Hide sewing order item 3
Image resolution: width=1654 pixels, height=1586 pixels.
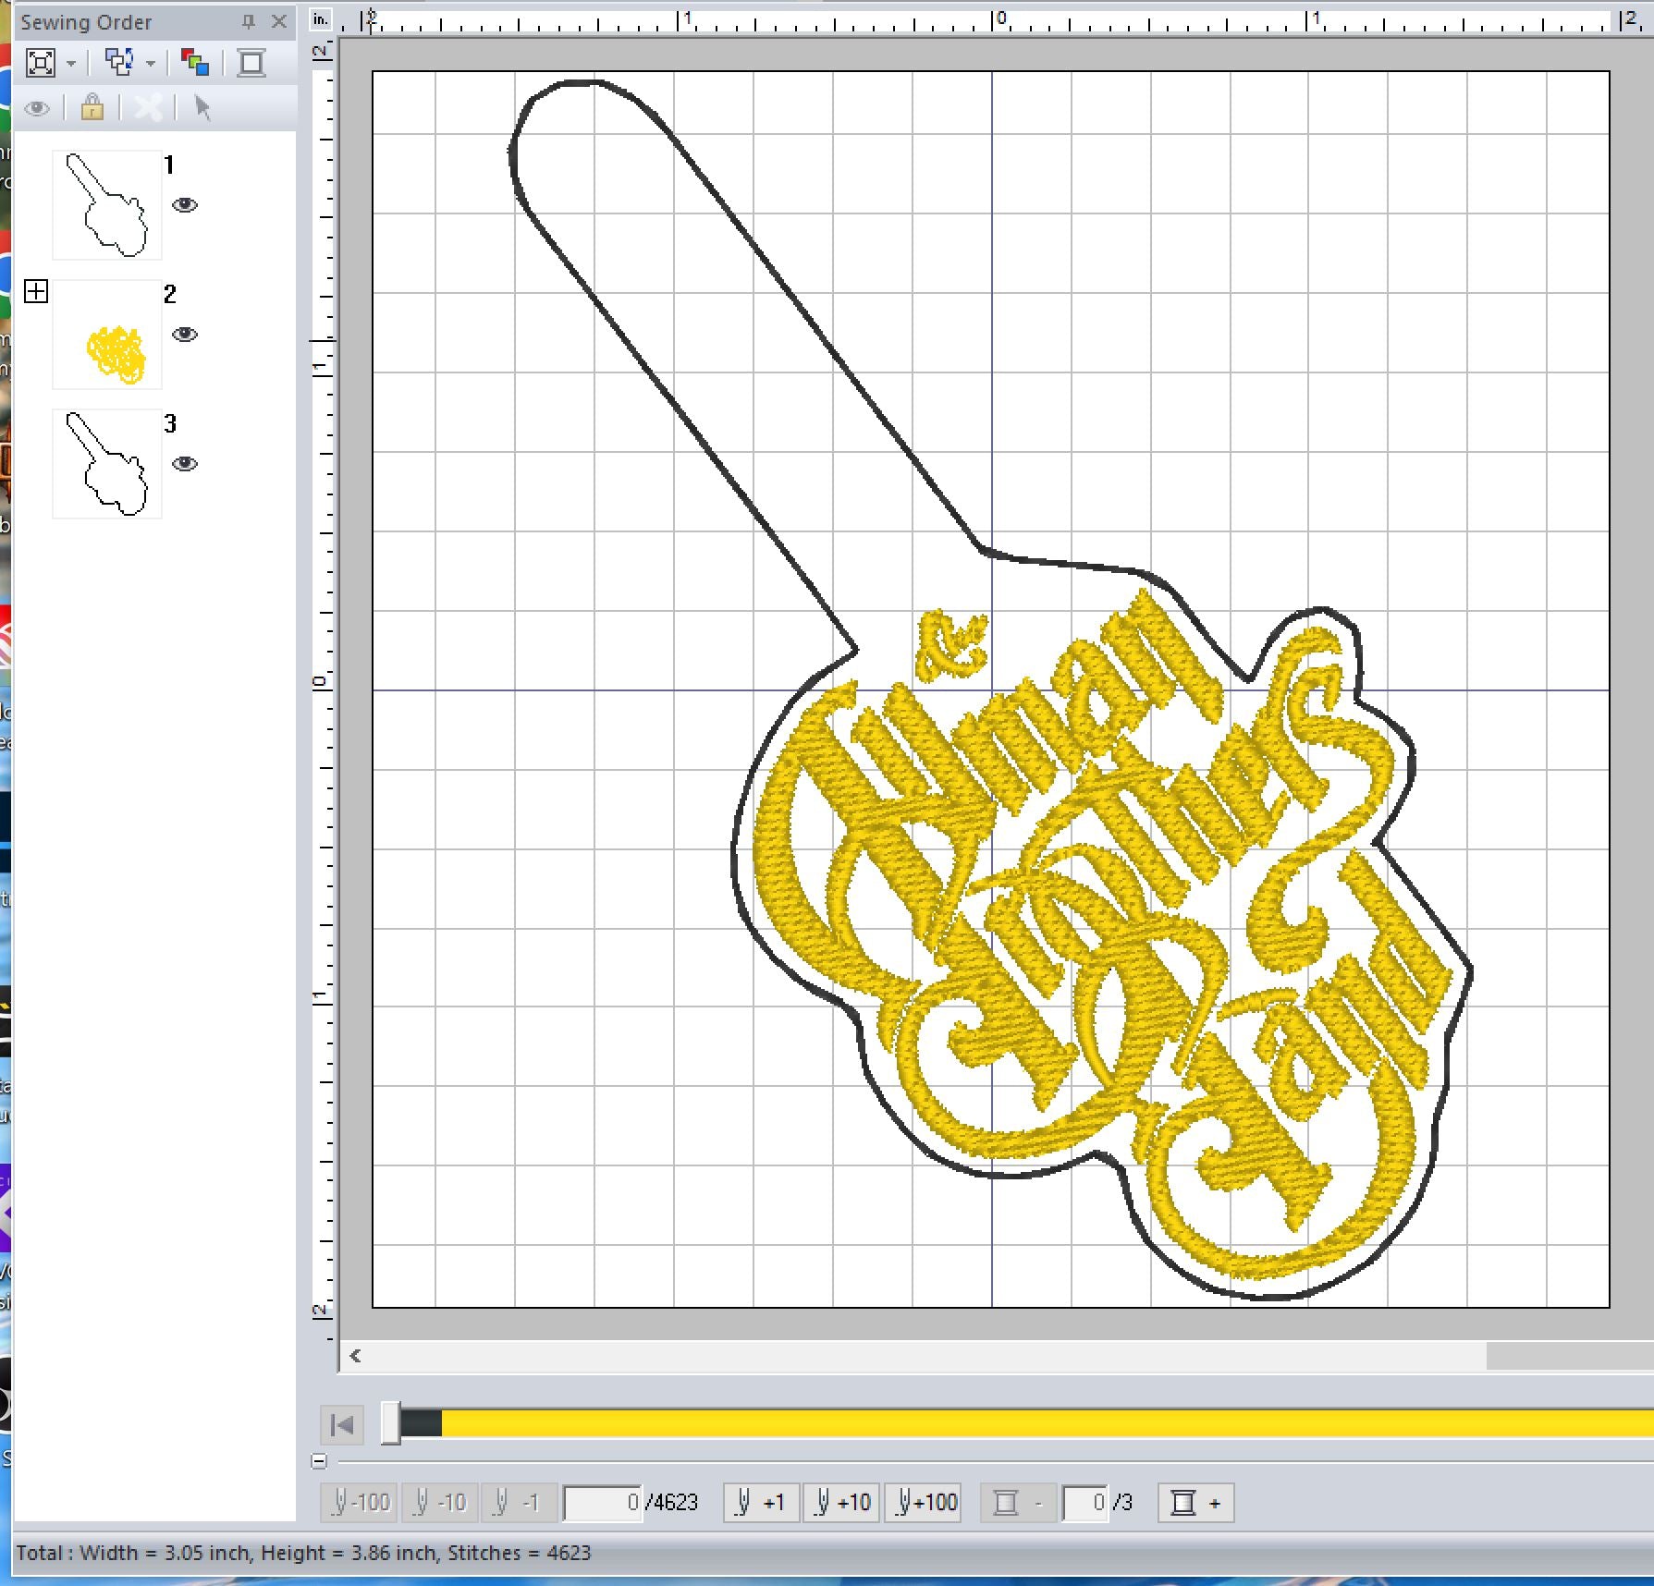(x=185, y=464)
